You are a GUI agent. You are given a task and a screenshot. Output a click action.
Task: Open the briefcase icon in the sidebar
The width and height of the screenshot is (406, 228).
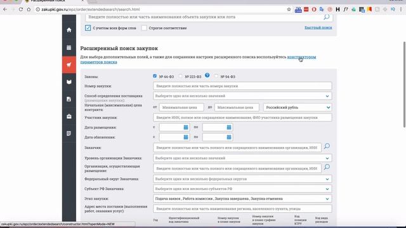(x=69, y=117)
